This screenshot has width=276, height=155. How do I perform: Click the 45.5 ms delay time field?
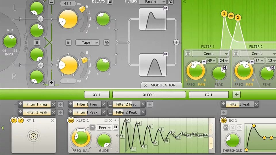68,3
